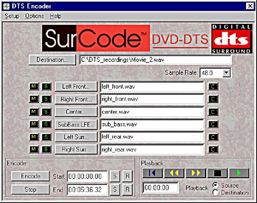
Task: Clear the Right Surr channel file
Action: pos(213,149)
